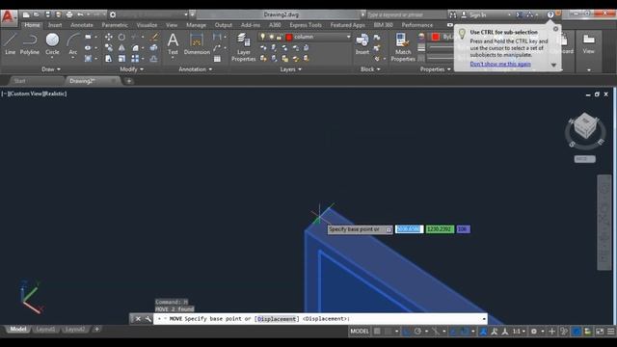Expand the View panel dropdown arrow
Viewport: 617px width, 347px height.
click(x=589, y=69)
